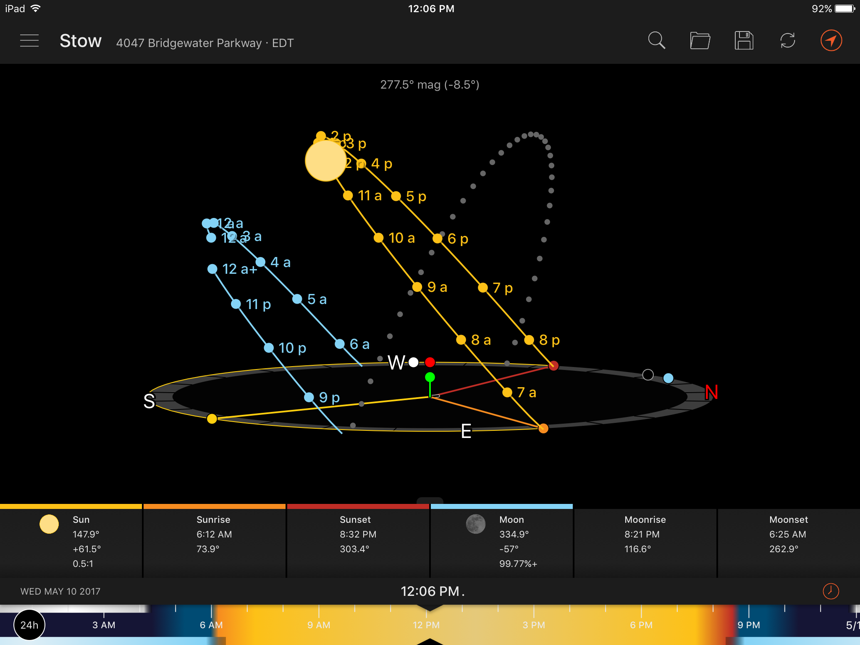This screenshot has width=860, height=645.
Task: Jump timeline to 3 AM
Action: coord(104,625)
